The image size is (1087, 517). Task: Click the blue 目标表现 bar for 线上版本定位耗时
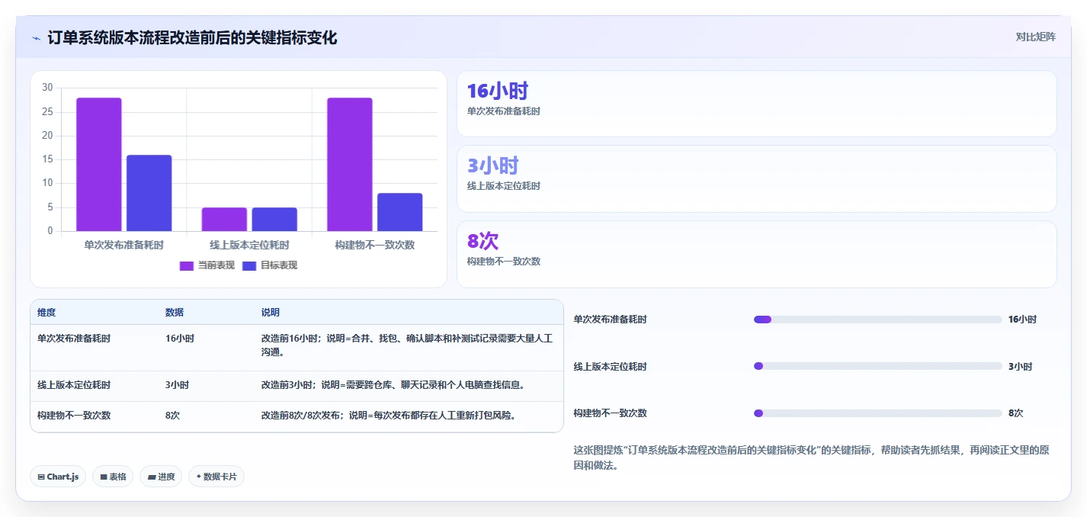click(x=274, y=219)
